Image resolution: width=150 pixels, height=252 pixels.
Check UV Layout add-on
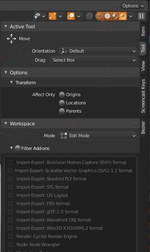point(10,195)
